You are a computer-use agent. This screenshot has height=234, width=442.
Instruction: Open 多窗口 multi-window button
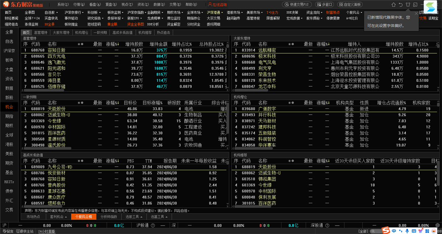point(325,4)
